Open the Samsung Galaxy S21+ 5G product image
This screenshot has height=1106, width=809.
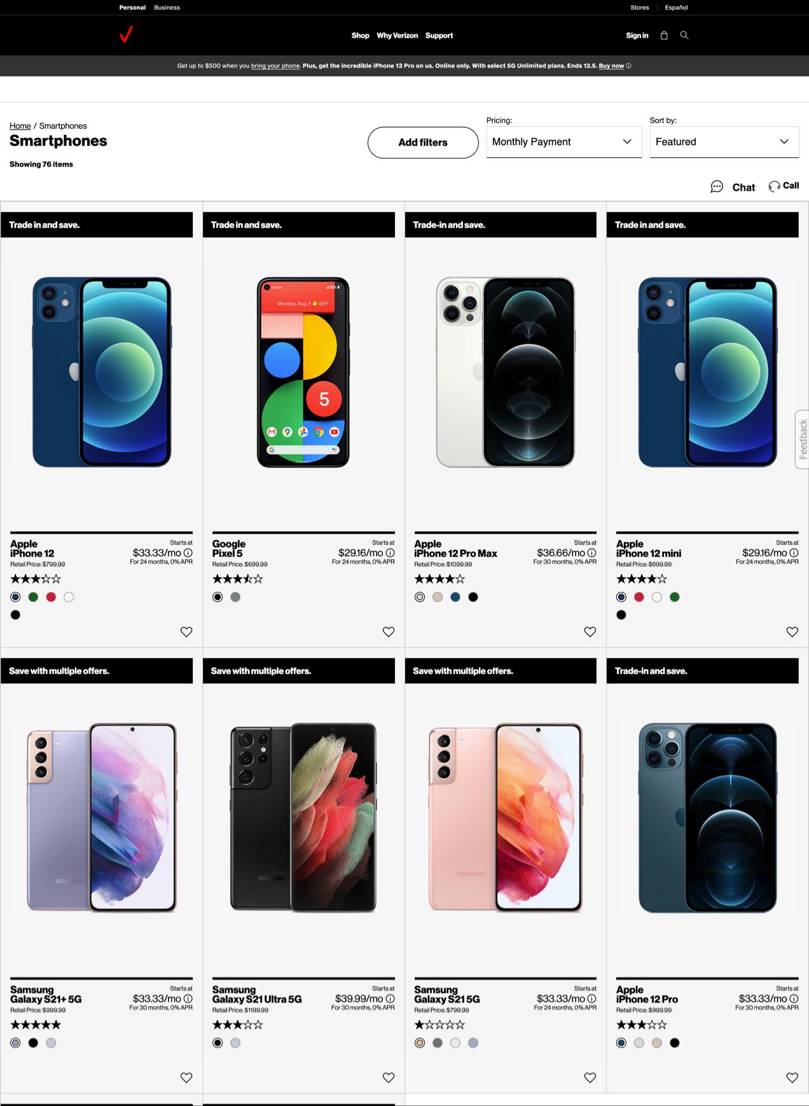point(102,818)
